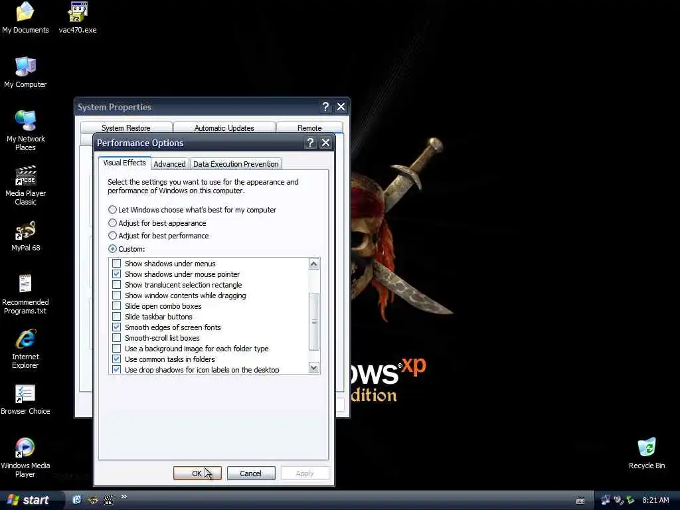Open System Restore tab in System Properties
Viewport: 680px width, 510px height.
pos(126,128)
